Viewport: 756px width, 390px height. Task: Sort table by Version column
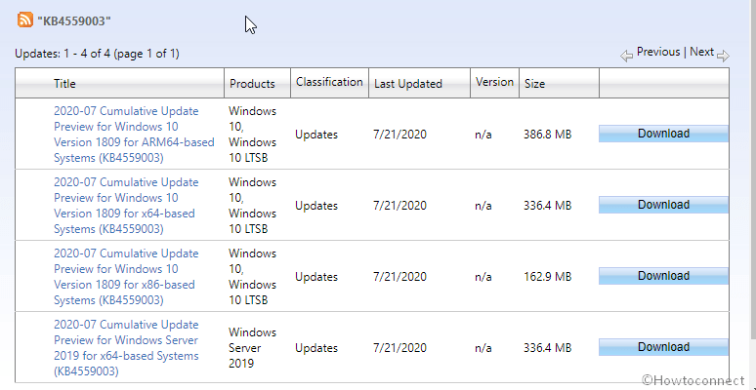tap(494, 82)
